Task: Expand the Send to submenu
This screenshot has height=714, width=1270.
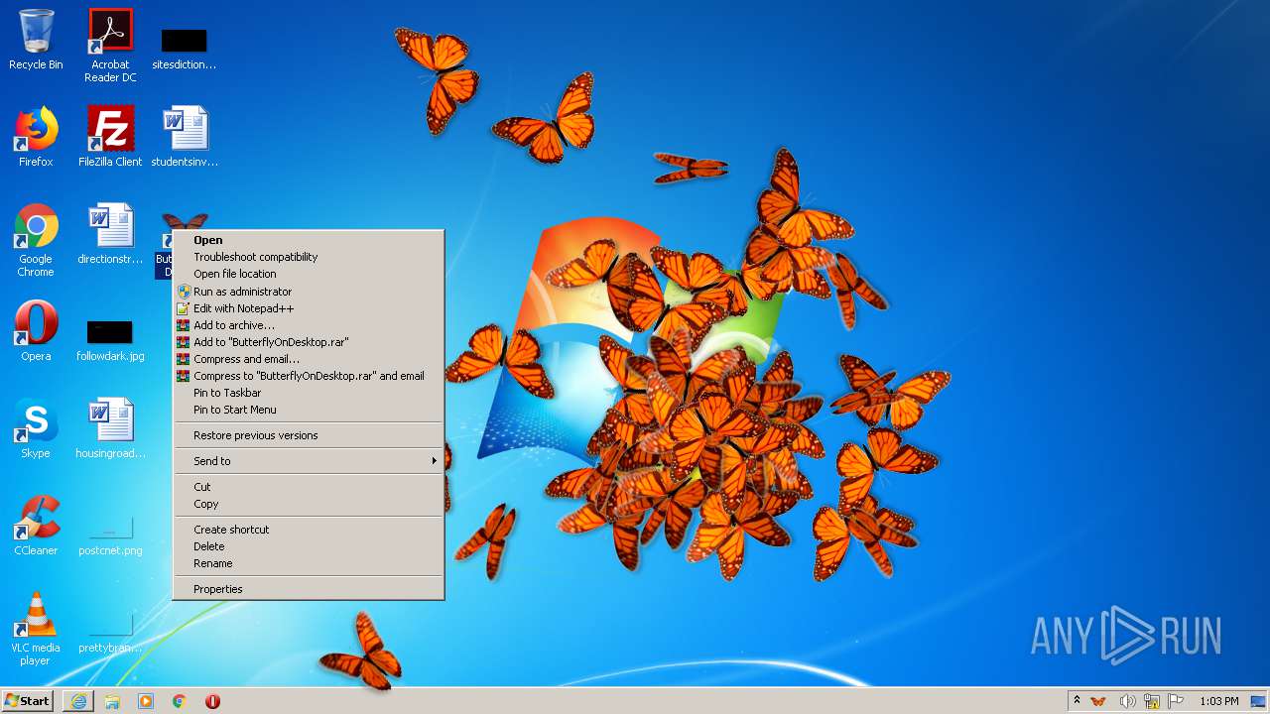Action: tap(308, 461)
